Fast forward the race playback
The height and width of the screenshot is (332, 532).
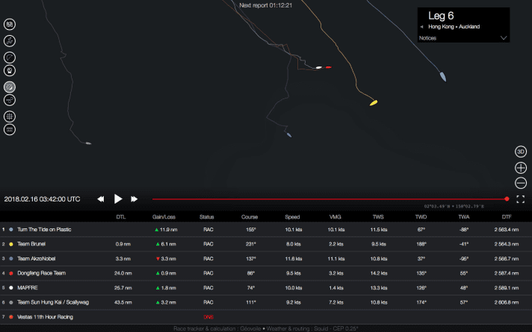pos(134,199)
